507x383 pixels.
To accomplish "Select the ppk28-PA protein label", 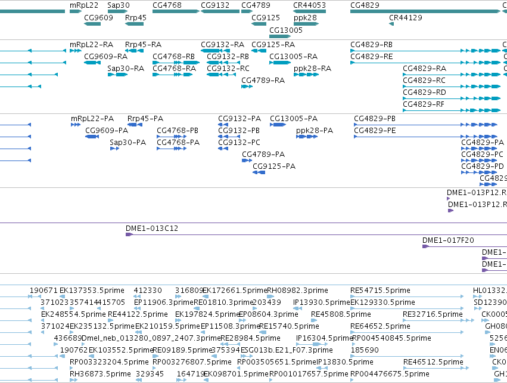I will click(x=315, y=131).
